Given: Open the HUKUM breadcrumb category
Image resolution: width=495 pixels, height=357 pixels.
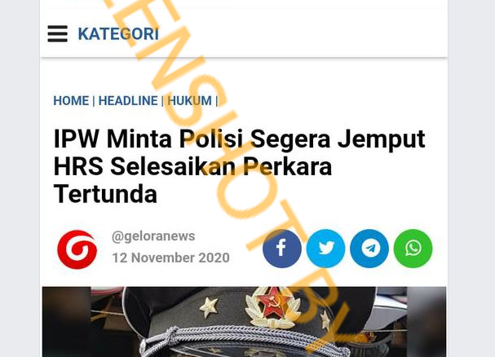Looking at the screenshot, I should 189,101.
